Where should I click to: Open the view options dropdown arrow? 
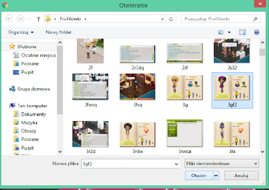point(229,32)
